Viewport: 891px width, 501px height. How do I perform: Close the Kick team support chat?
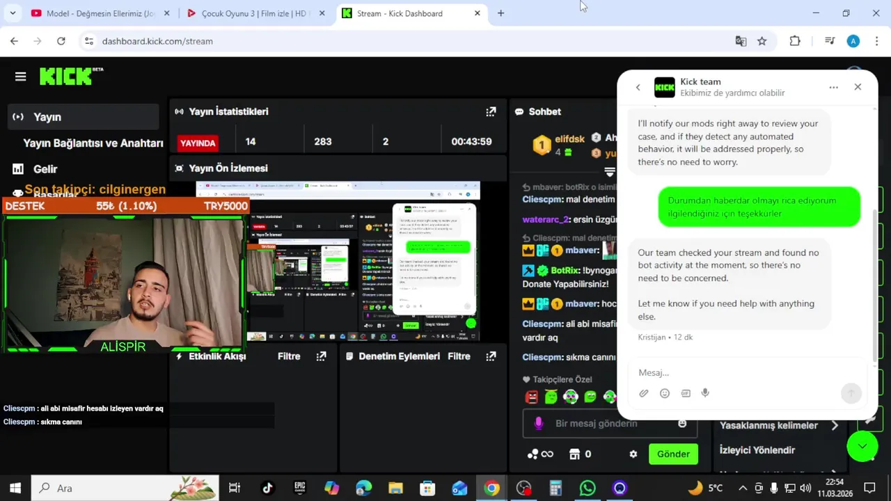click(858, 87)
